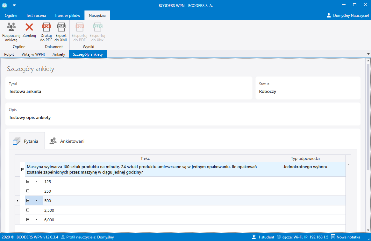Click the Testowy opis ankiety description
This screenshot has height=241, width=371.
pyautogui.click(x=30, y=117)
